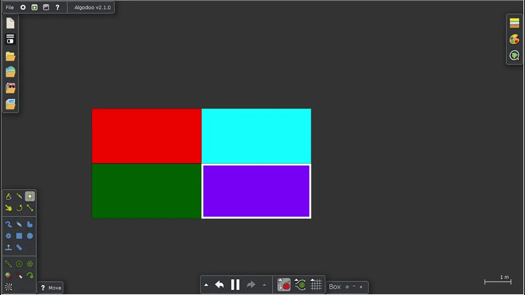Open the window layout icon in top bar

point(46,7)
